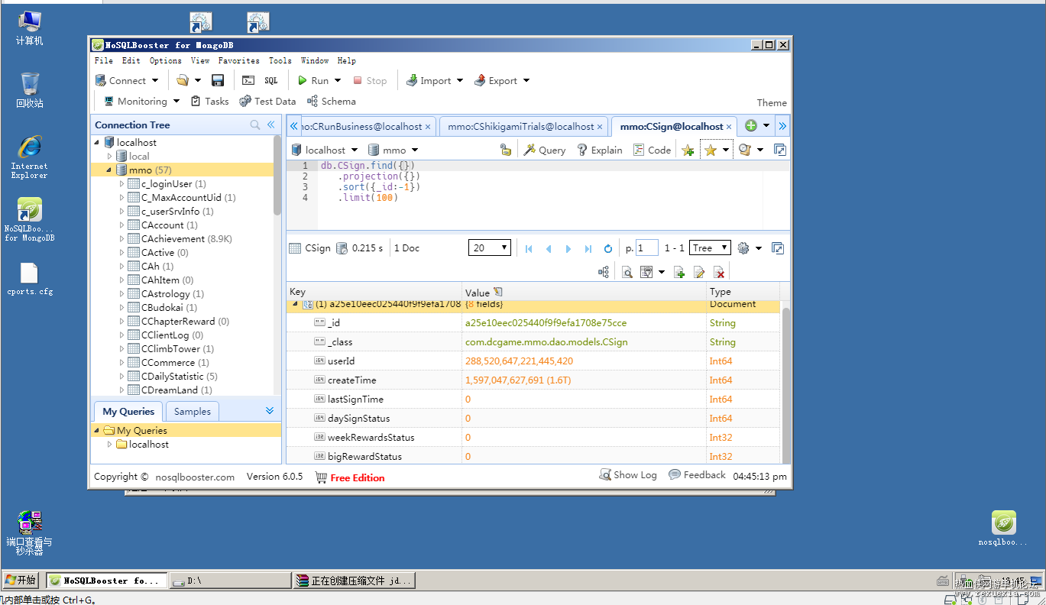This screenshot has height=605, width=1046.
Task: Open the Export dropdown arrow
Action: [526, 80]
